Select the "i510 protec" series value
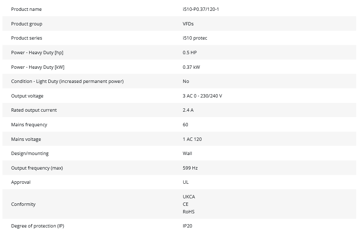Image resolution: width=357 pixels, height=240 pixels. click(x=195, y=38)
